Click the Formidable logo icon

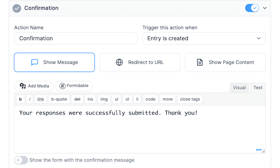[62, 86]
